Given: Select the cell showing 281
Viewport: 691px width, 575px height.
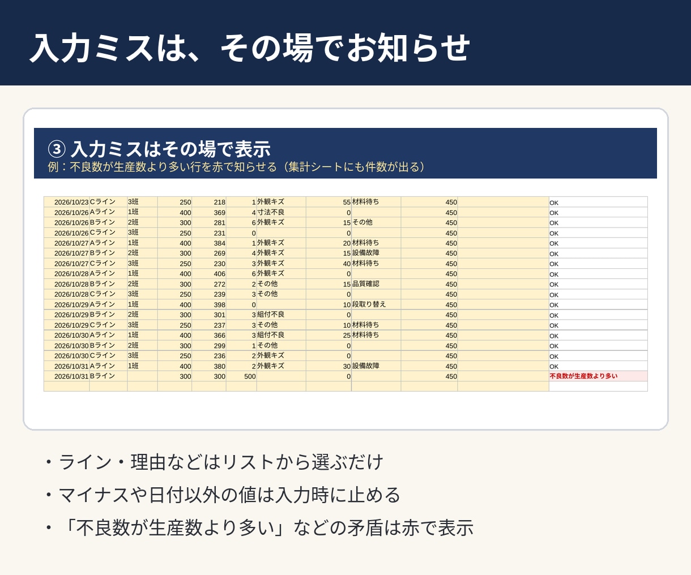Looking at the screenshot, I should 209,222.
